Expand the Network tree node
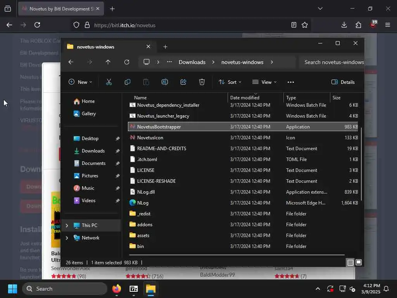The image size is (397, 298). click(67, 238)
